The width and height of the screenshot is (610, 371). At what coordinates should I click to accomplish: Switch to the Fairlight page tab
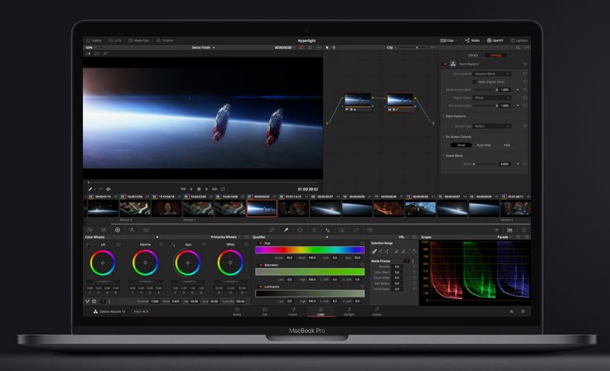pos(349,311)
